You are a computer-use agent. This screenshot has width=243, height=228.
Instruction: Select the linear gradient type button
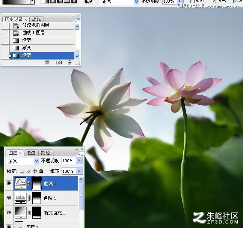pyautogui.click(x=45, y=2)
